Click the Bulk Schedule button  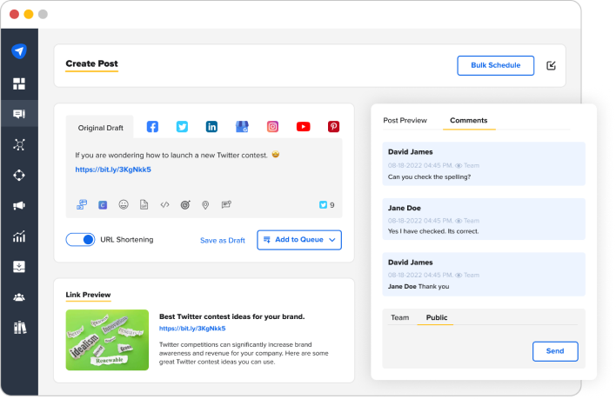click(x=495, y=65)
